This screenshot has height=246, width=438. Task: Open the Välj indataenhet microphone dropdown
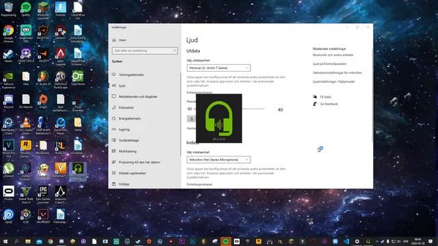click(x=218, y=159)
